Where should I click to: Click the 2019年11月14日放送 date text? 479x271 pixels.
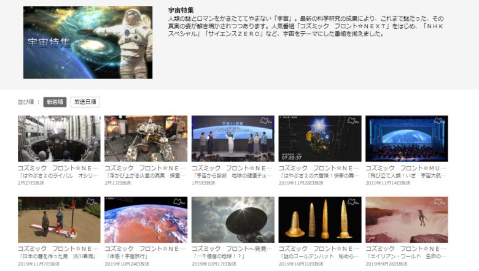[x=387, y=183]
